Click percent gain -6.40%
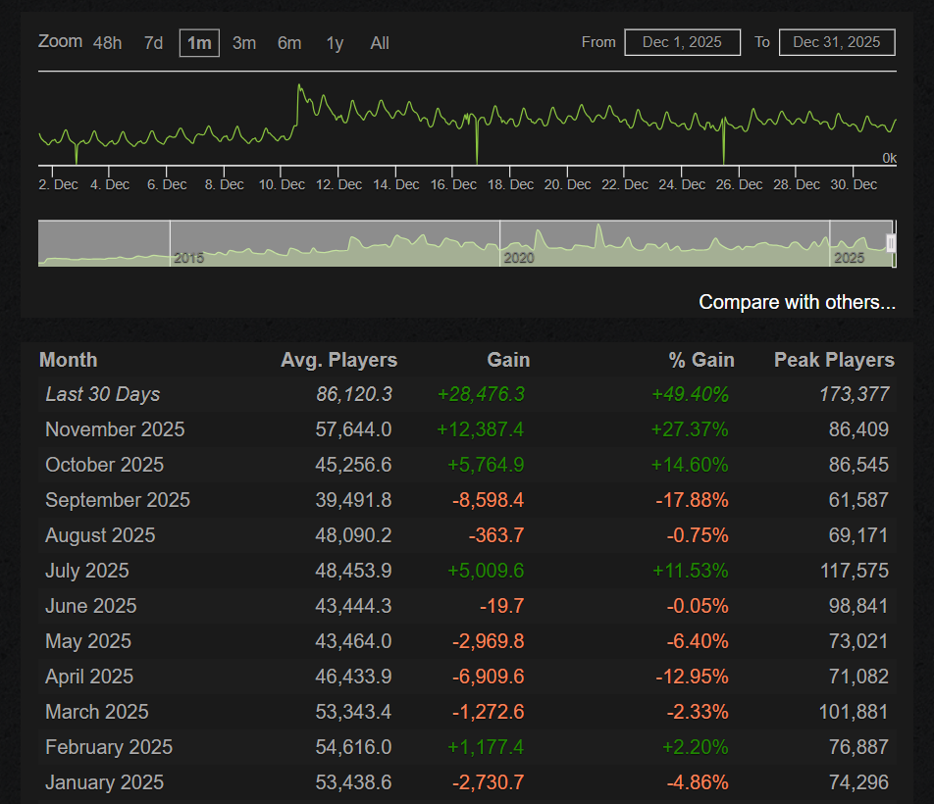 coord(698,641)
